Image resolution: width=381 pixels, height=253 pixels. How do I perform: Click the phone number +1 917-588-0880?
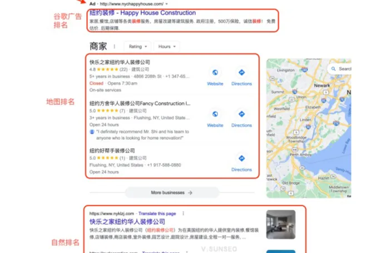164,165
